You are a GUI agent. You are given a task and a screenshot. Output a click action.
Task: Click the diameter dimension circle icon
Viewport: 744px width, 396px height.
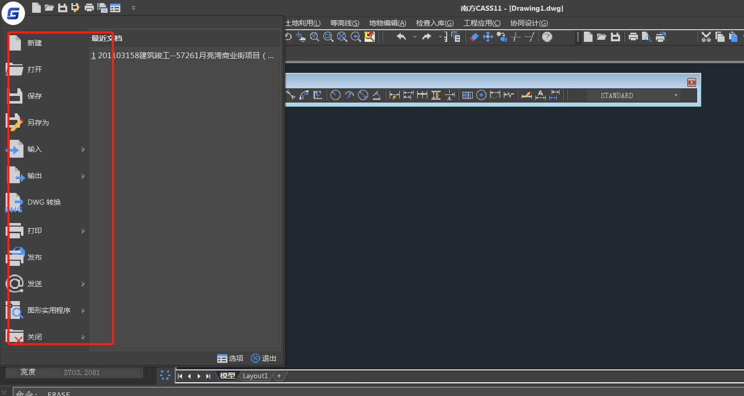[x=363, y=95]
